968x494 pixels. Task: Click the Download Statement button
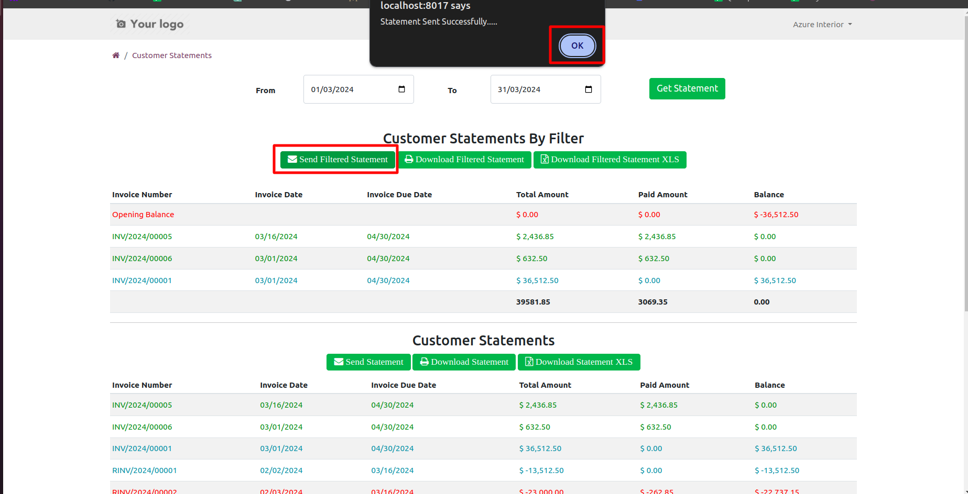(464, 362)
